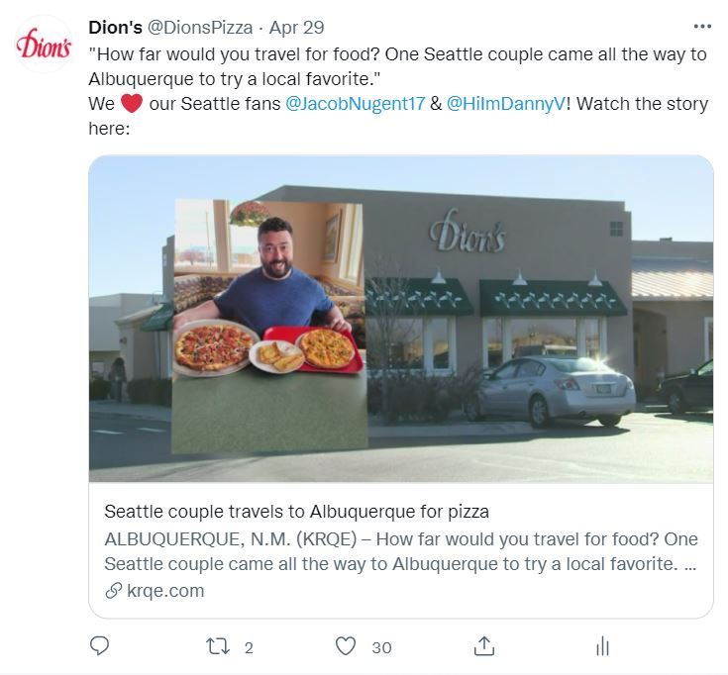The height and width of the screenshot is (675, 728).
Task: Click the red heart emoji in tweet
Action: 132,104
